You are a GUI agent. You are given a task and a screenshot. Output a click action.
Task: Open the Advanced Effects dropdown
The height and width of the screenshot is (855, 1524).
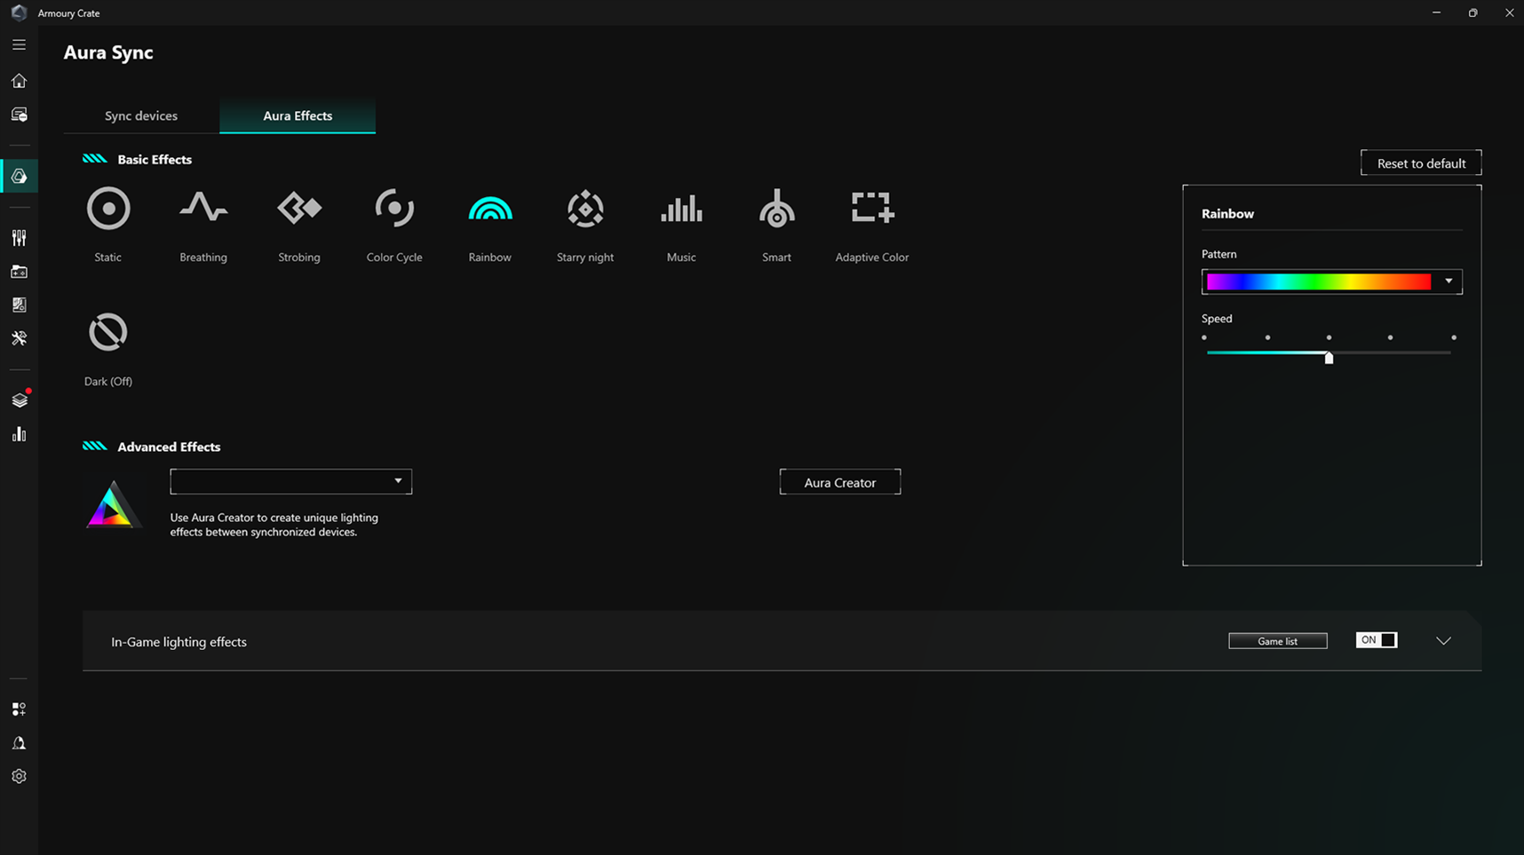pos(291,481)
